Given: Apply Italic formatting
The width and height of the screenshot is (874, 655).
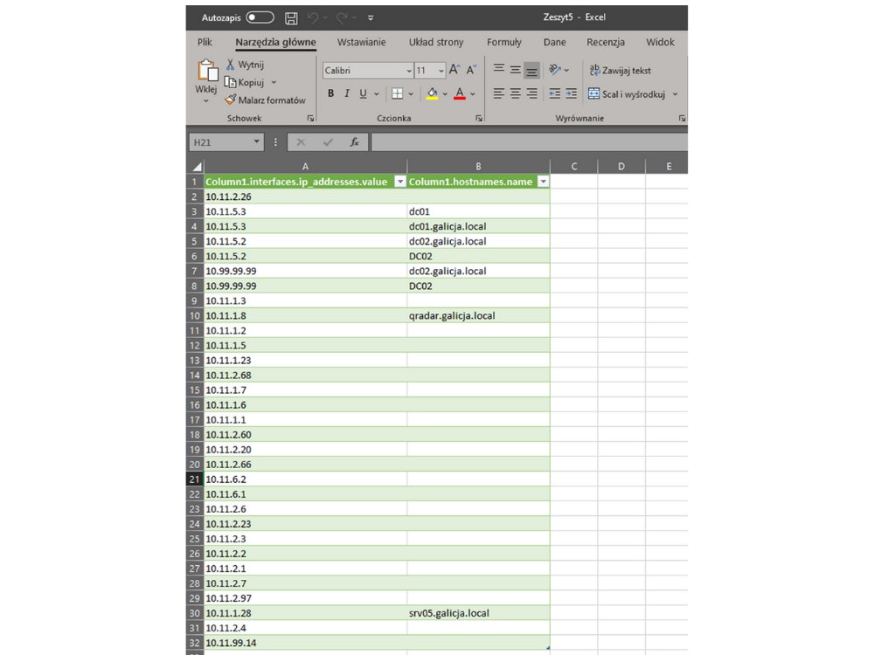Looking at the screenshot, I should click(347, 93).
